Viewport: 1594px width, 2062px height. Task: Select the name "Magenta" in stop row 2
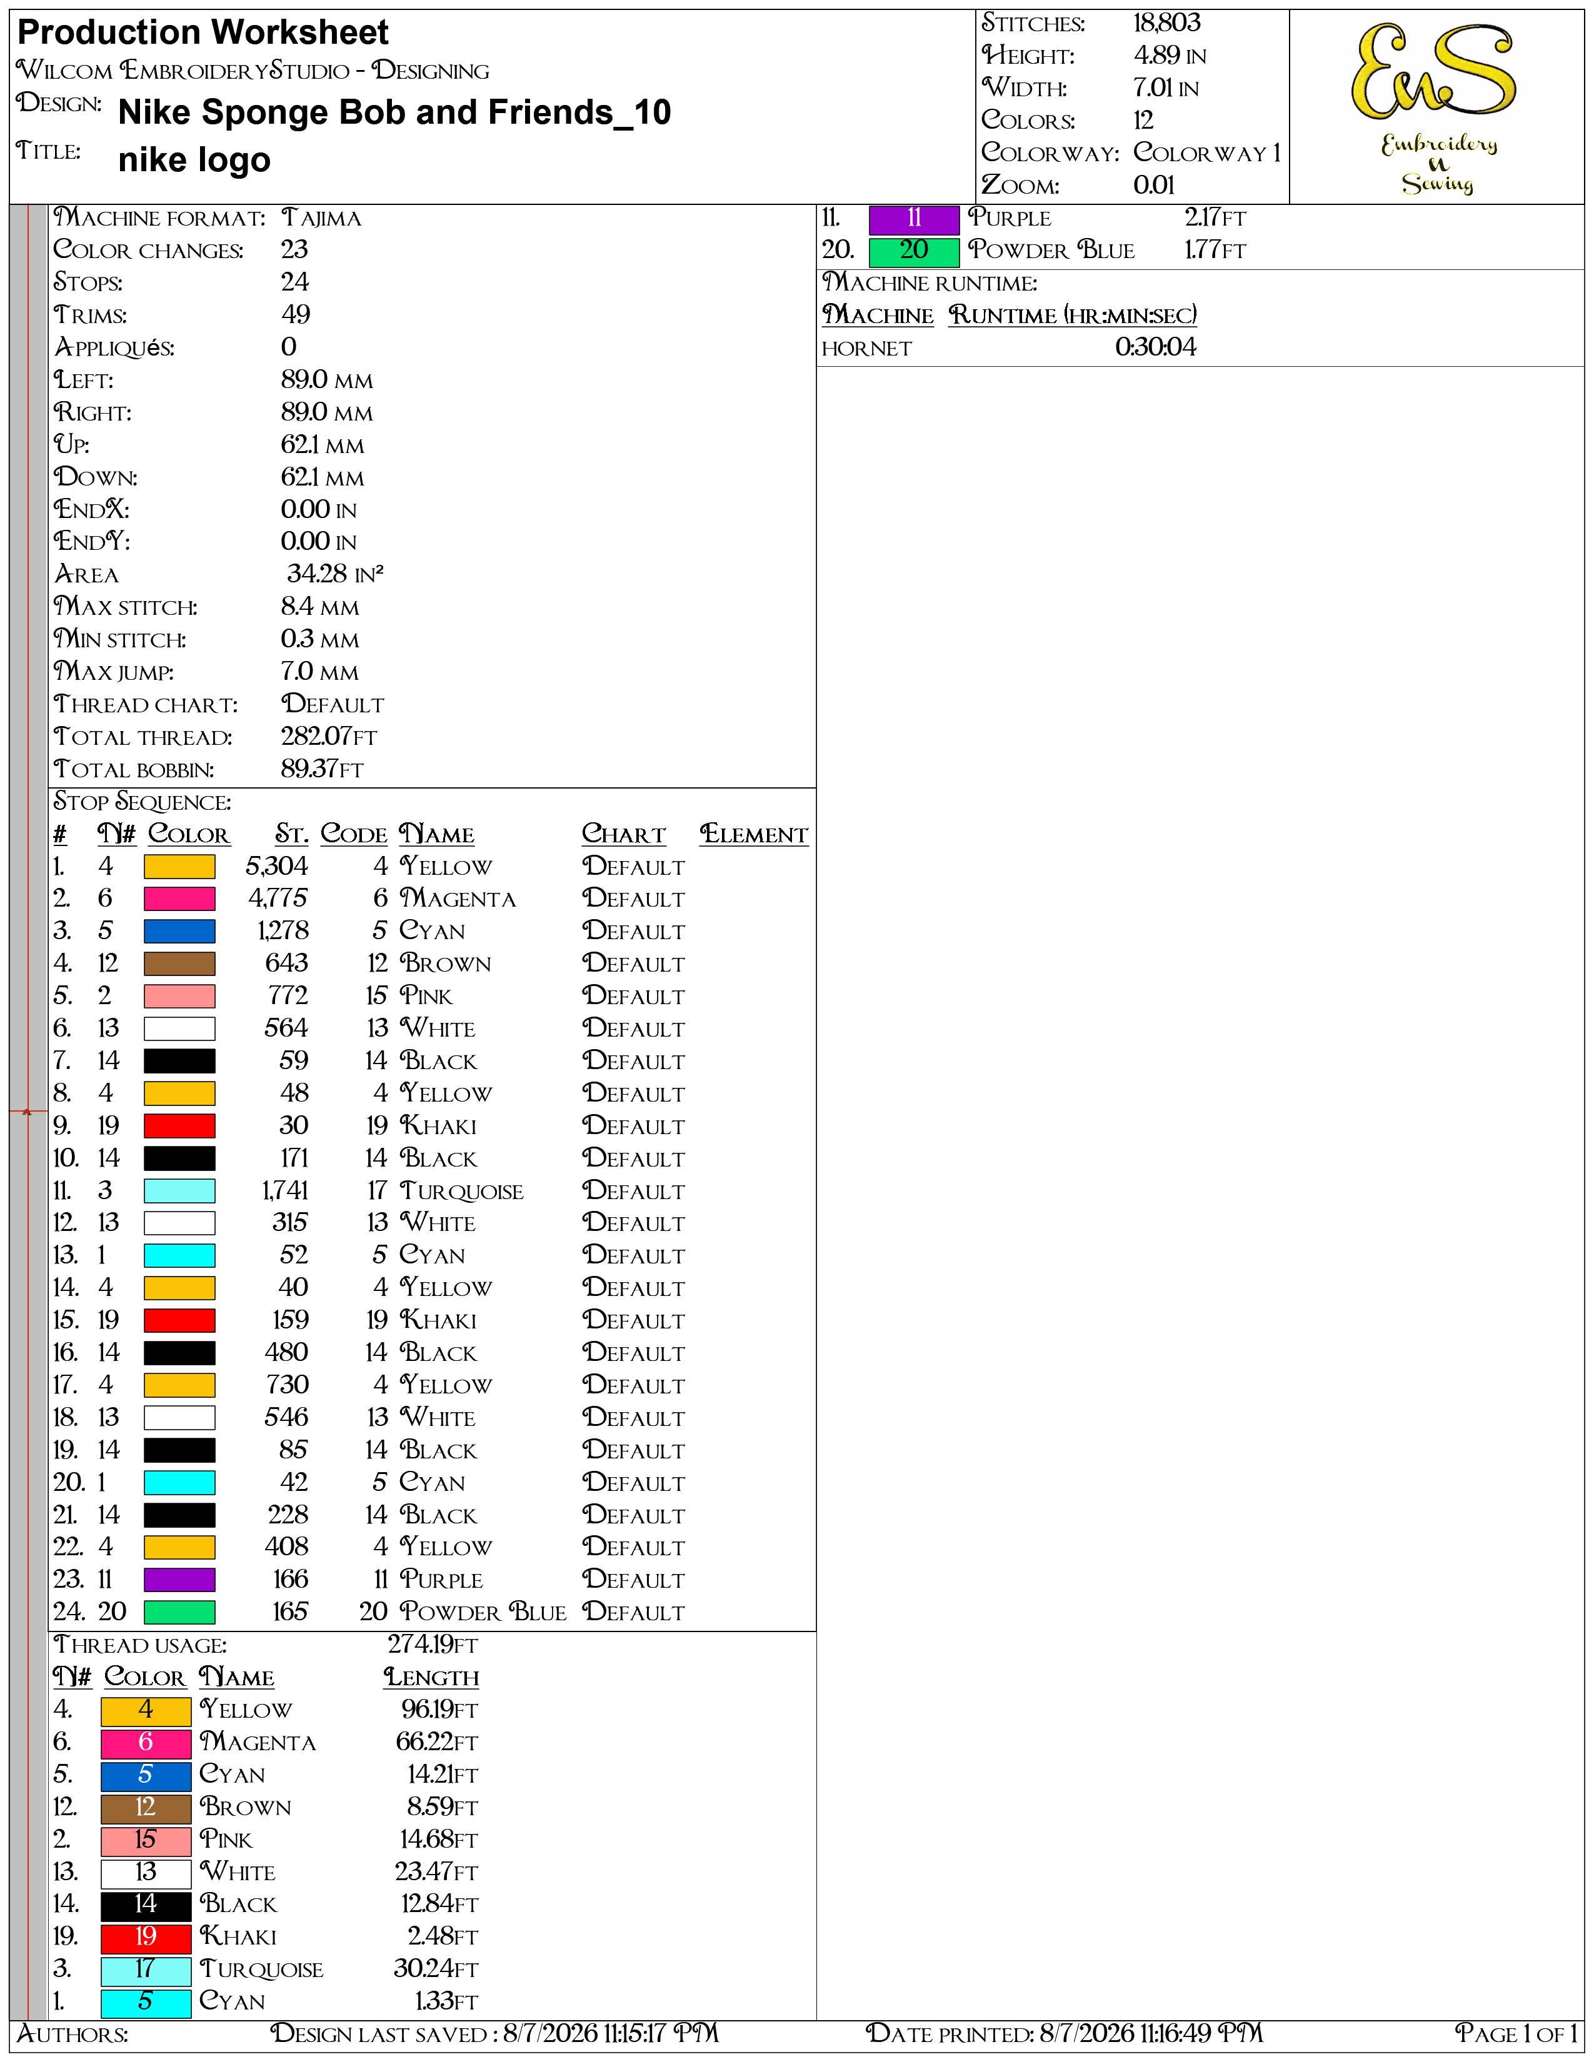[x=458, y=899]
